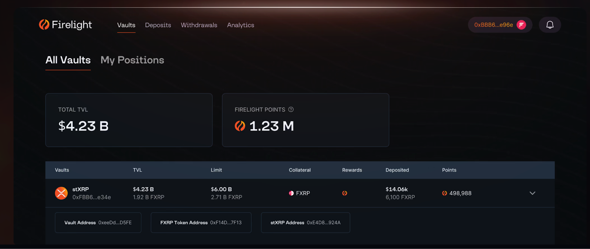Switch to the My Positions tab
This screenshot has height=249, width=590.
click(x=132, y=60)
